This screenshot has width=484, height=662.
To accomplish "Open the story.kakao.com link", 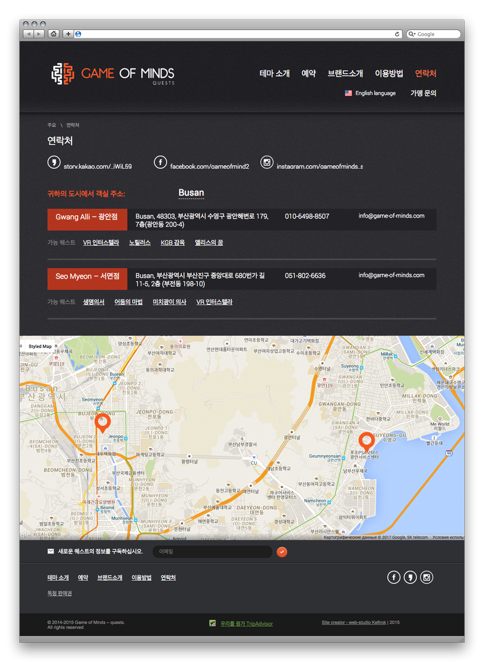I will pos(98,166).
